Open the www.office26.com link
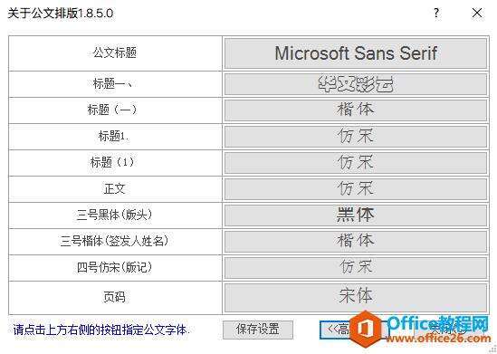This screenshot has width=497, height=354. point(438,339)
